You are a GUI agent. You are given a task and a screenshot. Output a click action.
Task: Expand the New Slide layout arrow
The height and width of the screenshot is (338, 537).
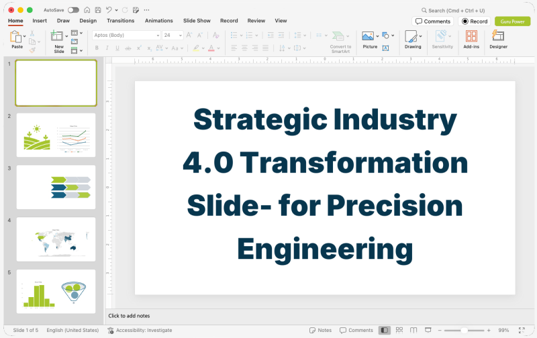point(66,36)
